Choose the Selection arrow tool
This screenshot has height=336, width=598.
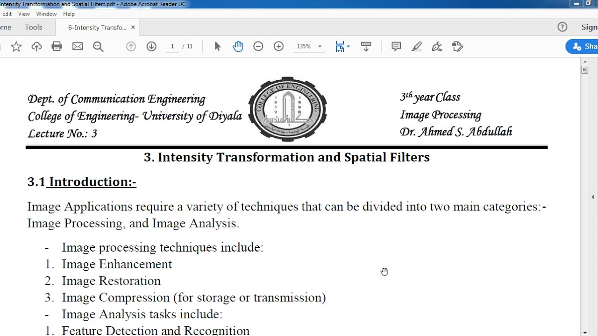(x=217, y=47)
